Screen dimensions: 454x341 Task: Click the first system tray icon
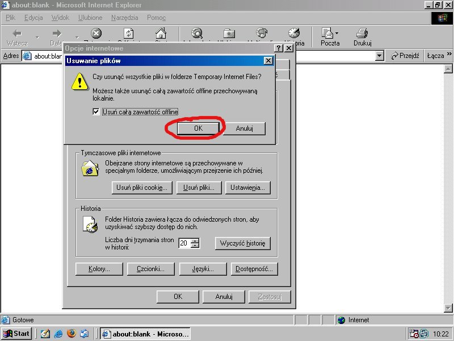pos(414,334)
